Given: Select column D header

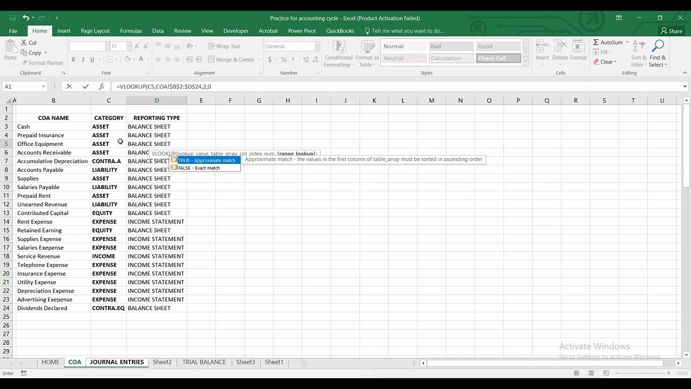Looking at the screenshot, I should (x=157, y=100).
